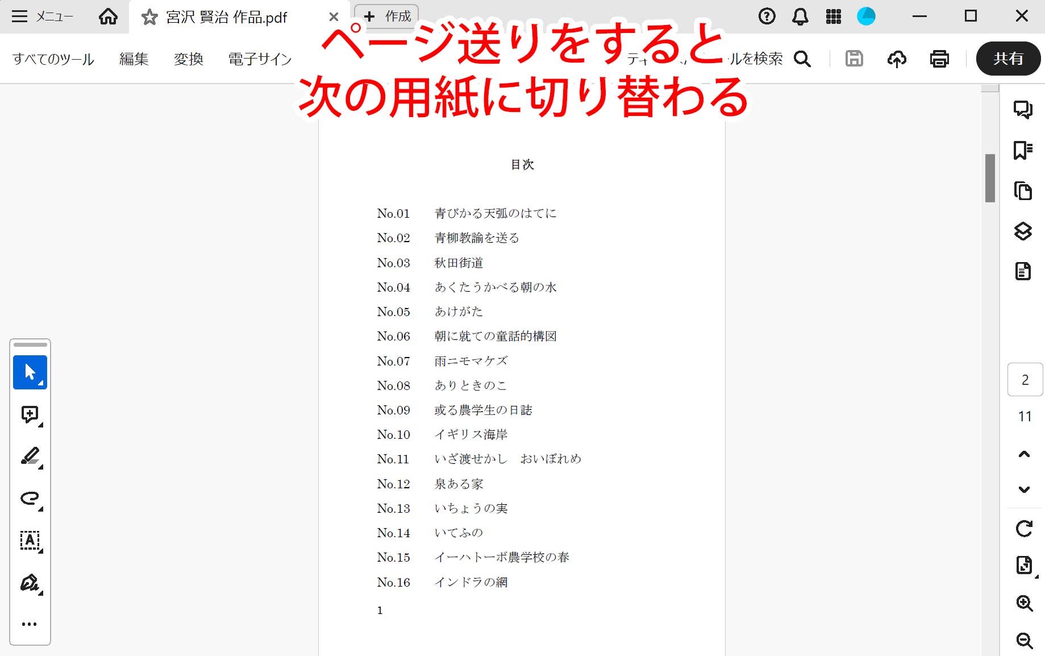Select the fill and sign pen tool
Screen dimensions: 1045x656
pos(30,583)
